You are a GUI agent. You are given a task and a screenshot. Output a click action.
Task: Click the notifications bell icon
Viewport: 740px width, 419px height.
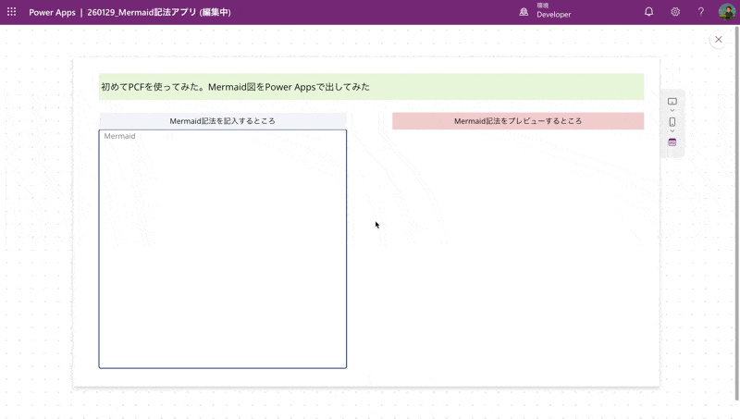pos(648,12)
